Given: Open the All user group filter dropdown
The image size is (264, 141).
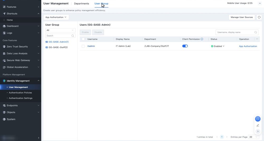Looking at the screenshot, I should coord(60,30).
